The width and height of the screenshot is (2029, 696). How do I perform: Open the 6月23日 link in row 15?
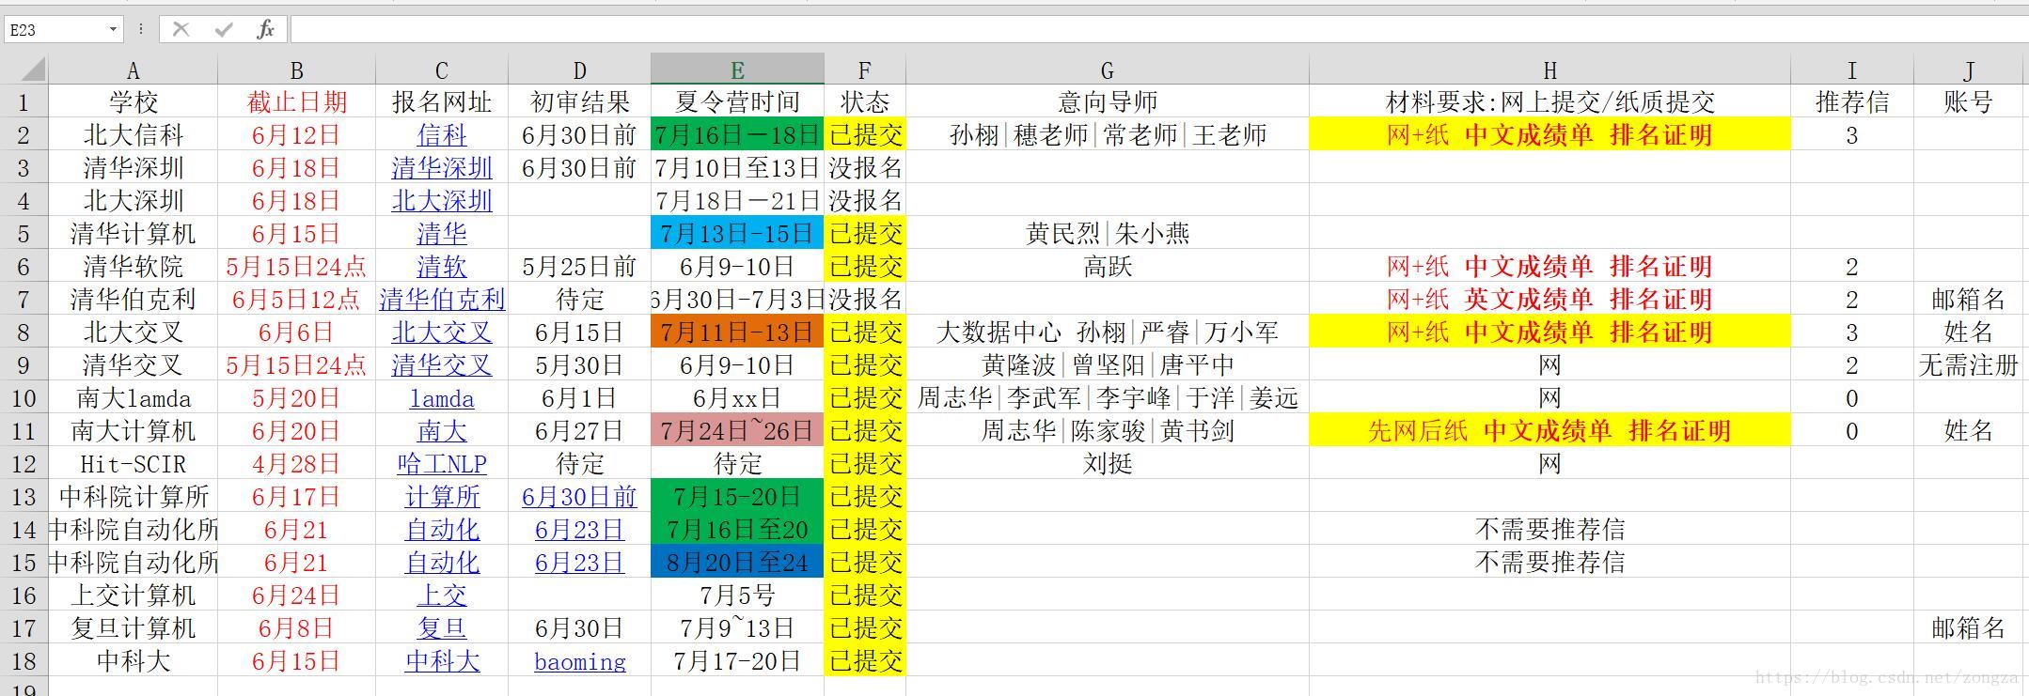pyautogui.click(x=579, y=563)
